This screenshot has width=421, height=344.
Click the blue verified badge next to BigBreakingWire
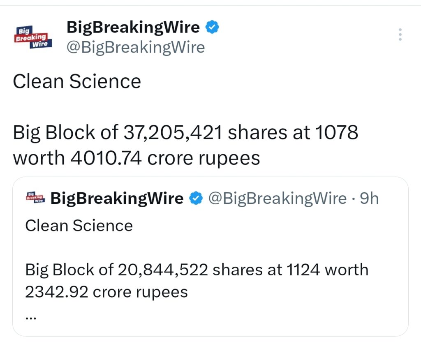coord(212,27)
